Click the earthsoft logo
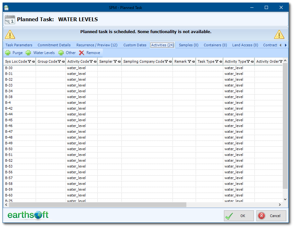The image size is (294, 228). pyautogui.click(x=28, y=215)
